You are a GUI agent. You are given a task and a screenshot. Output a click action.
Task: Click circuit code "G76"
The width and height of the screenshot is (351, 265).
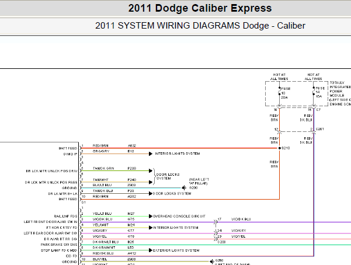click(x=131, y=236)
